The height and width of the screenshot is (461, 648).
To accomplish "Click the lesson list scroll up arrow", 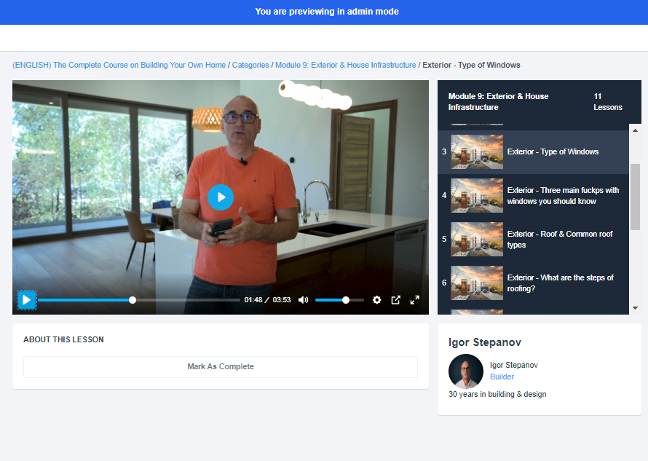I will [x=635, y=130].
